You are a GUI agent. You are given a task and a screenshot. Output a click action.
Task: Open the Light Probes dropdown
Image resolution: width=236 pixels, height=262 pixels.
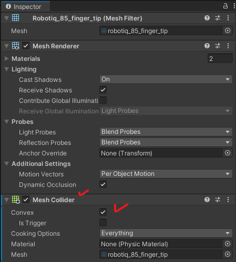(x=166, y=132)
